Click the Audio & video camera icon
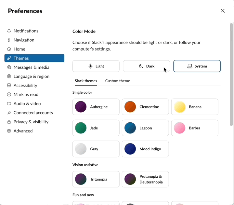The height and width of the screenshot is (205, 234). coord(9,103)
